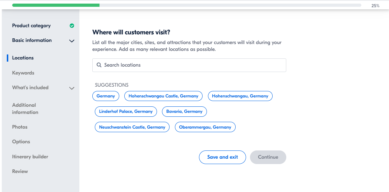Click the green progress bar

56,5
